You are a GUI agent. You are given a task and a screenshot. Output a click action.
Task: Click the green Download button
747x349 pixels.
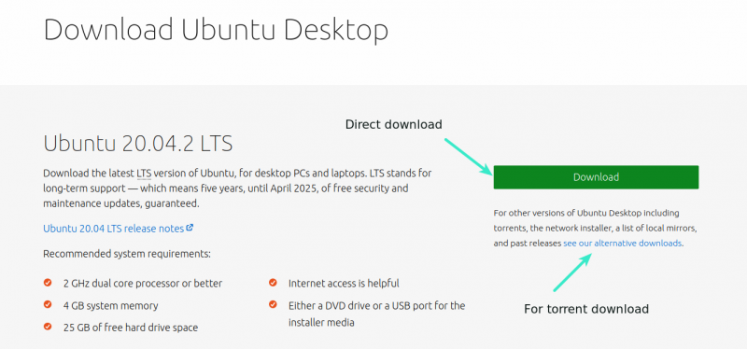596,177
